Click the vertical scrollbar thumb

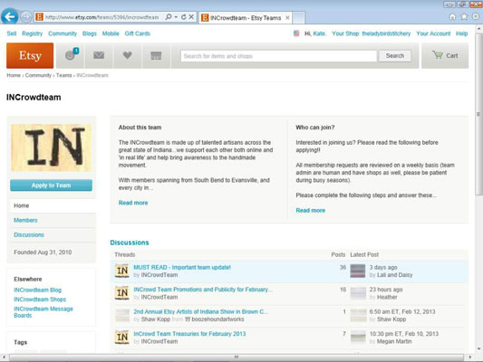(478, 114)
